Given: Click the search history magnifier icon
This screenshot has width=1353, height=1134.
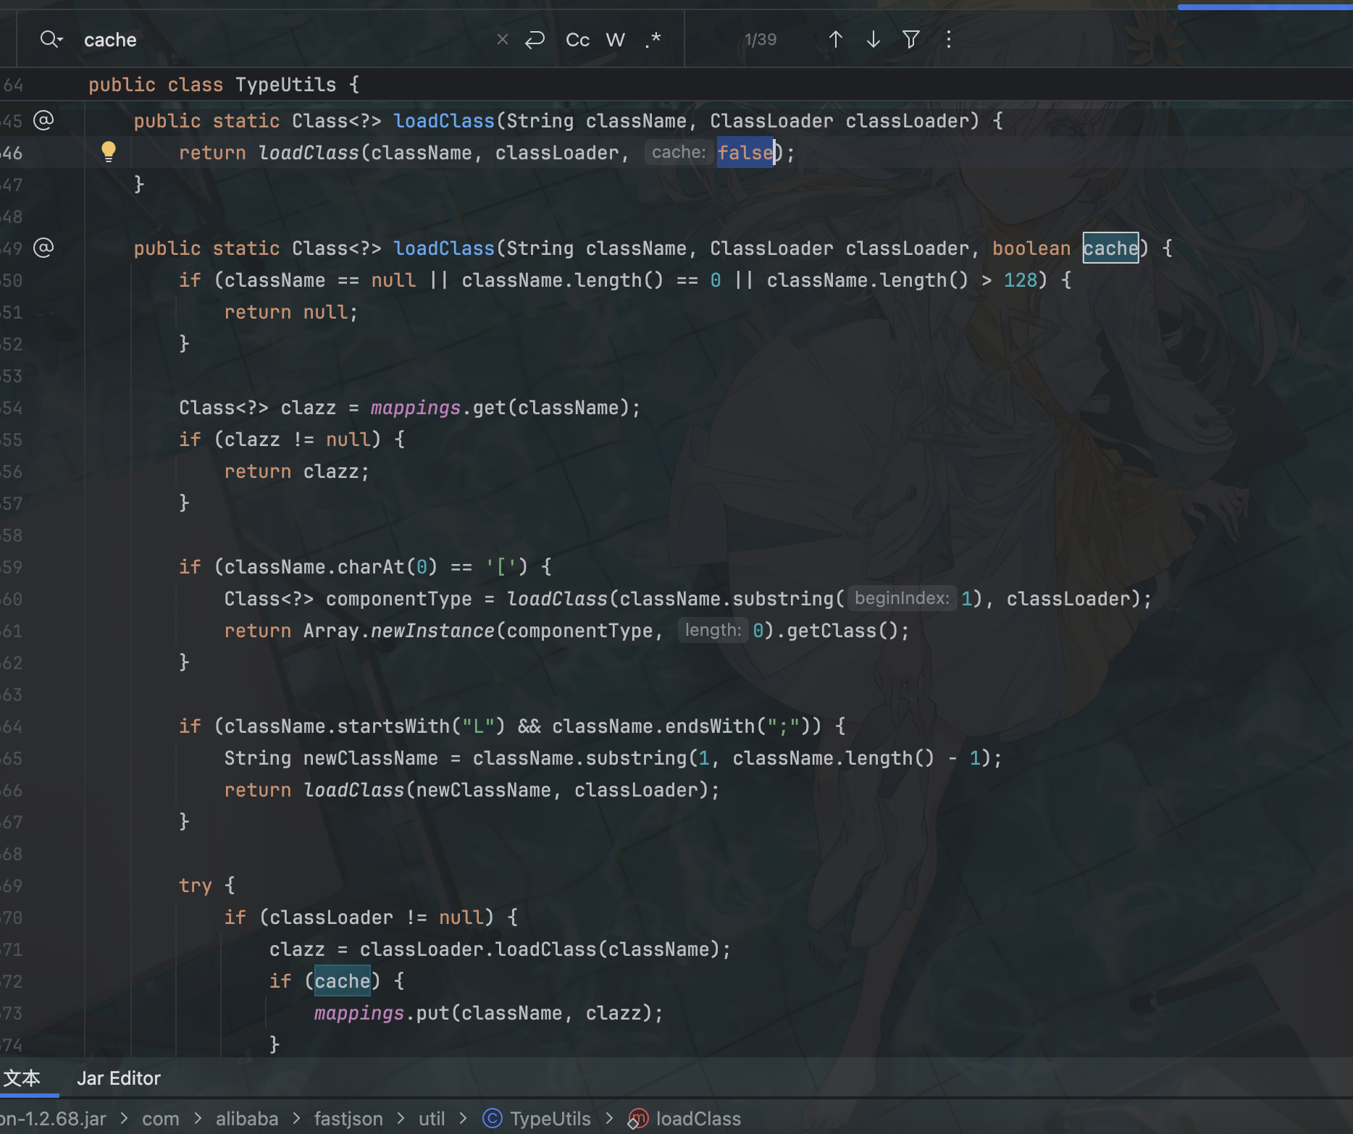Looking at the screenshot, I should (x=51, y=39).
